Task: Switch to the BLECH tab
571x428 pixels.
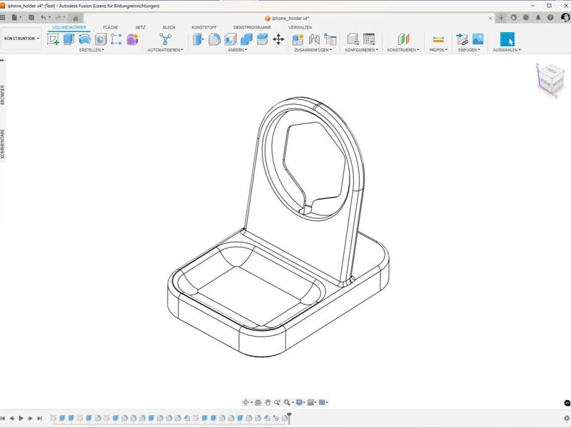Action: point(168,27)
